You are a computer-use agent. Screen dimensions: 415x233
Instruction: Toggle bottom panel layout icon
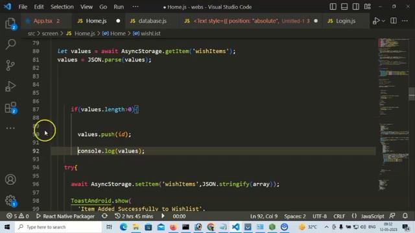point(344,6)
